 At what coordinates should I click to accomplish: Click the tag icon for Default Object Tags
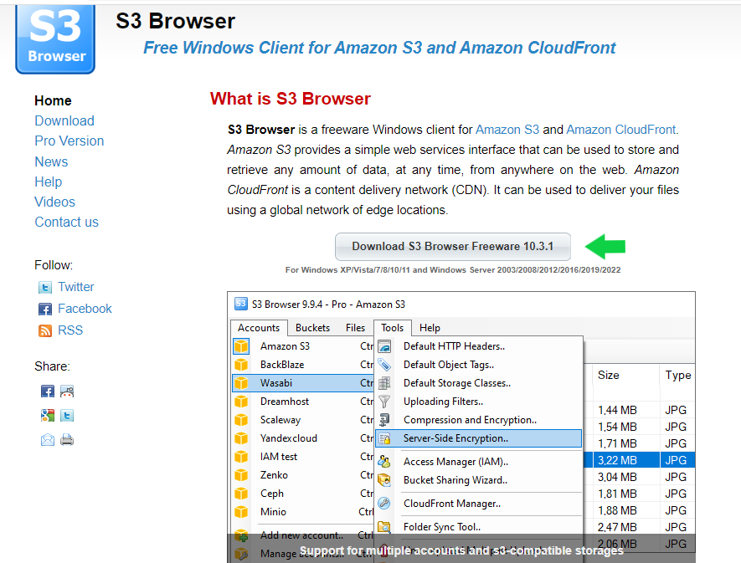click(x=384, y=365)
